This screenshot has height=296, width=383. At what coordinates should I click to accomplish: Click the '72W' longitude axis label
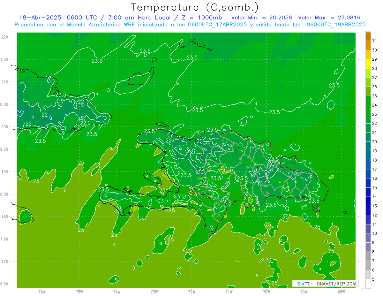coord(191,292)
